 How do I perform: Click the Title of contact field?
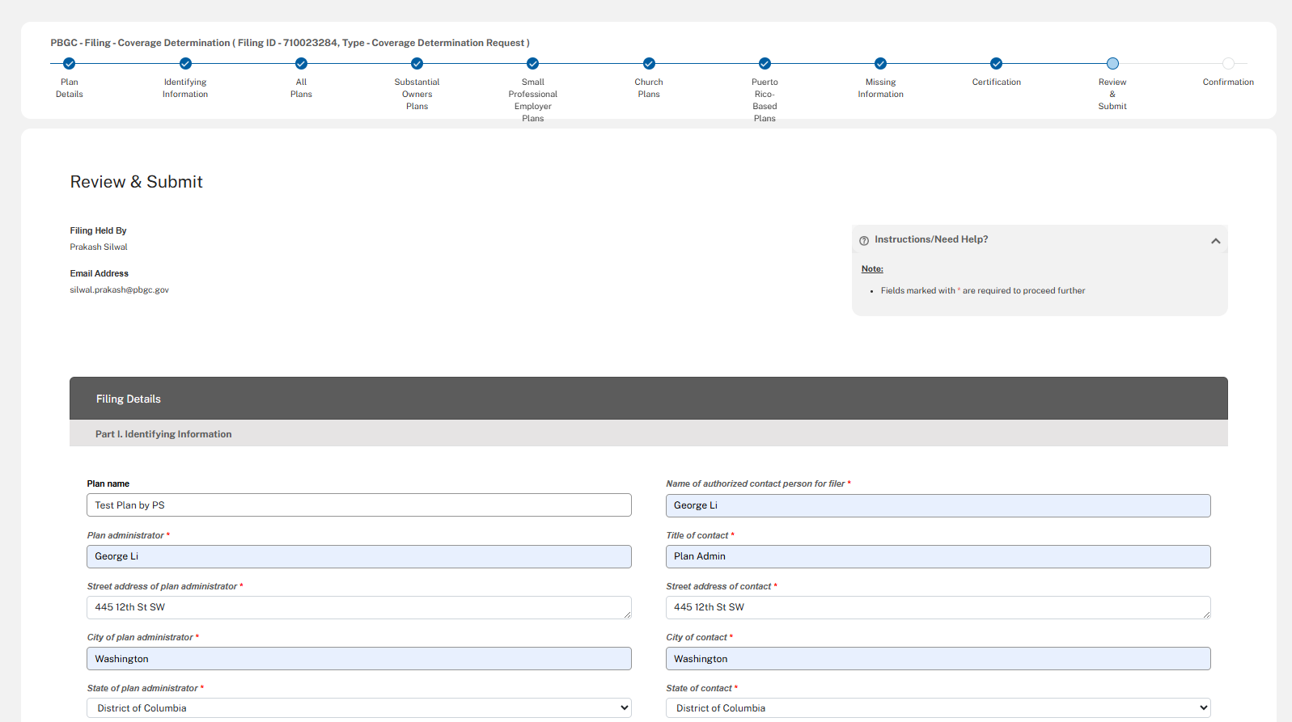point(938,556)
